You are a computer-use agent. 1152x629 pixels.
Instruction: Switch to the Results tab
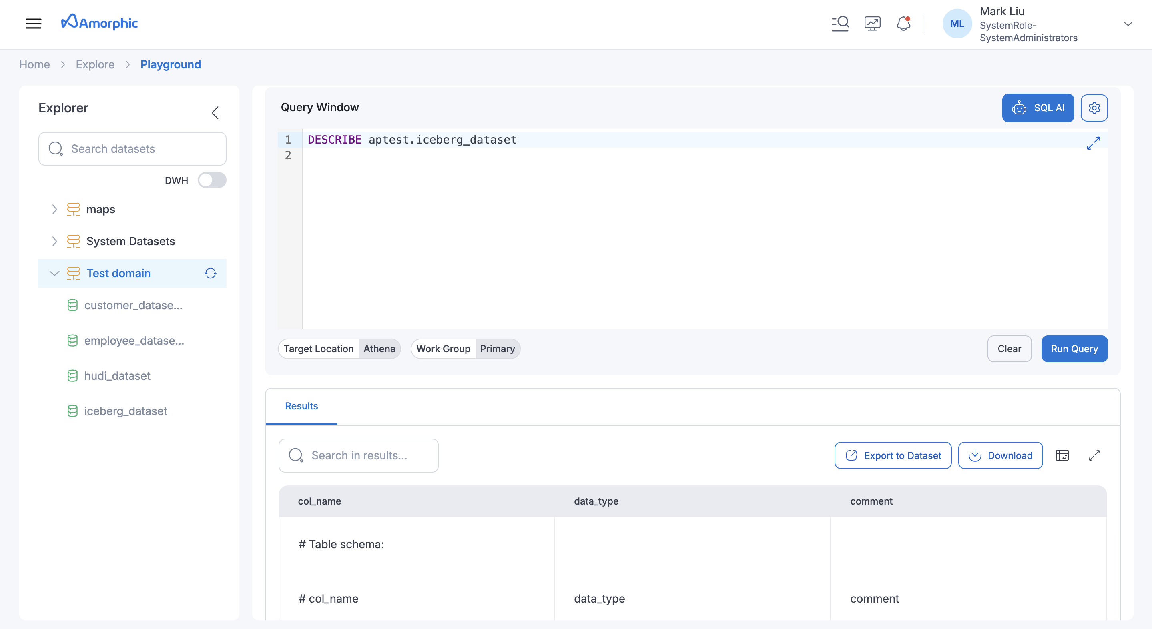301,406
